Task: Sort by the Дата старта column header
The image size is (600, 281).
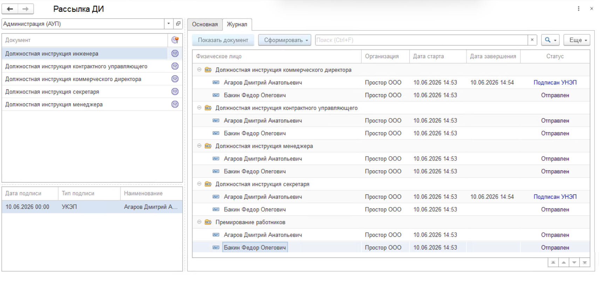Action: (438, 56)
